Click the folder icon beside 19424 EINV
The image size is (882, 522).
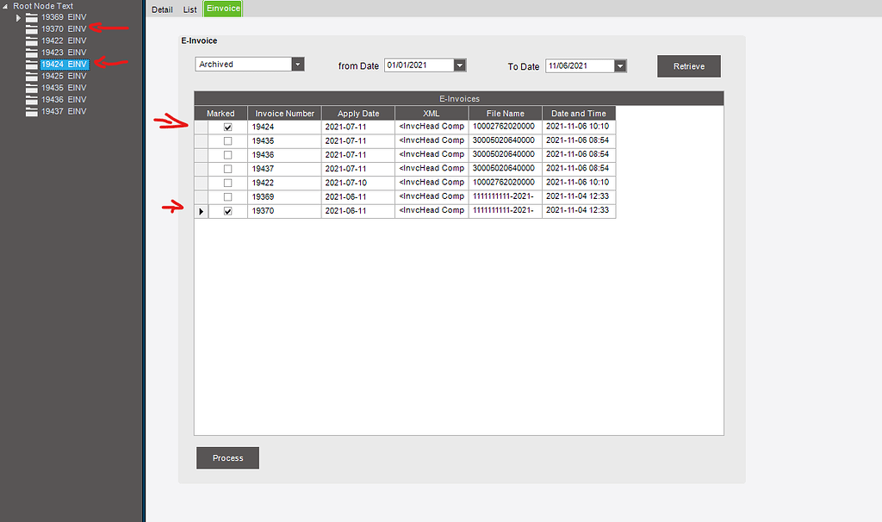(x=32, y=65)
